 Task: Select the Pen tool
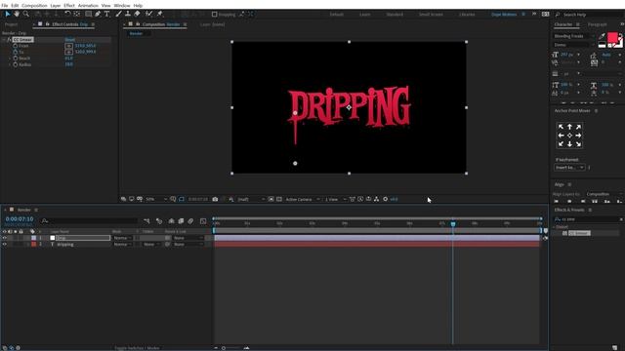tap(98, 14)
